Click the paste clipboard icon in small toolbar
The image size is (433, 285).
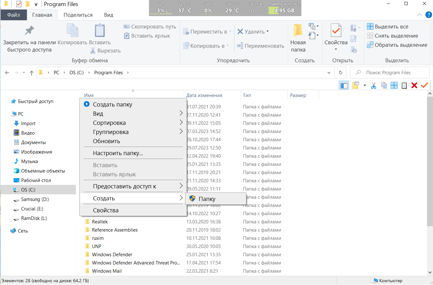point(404,85)
